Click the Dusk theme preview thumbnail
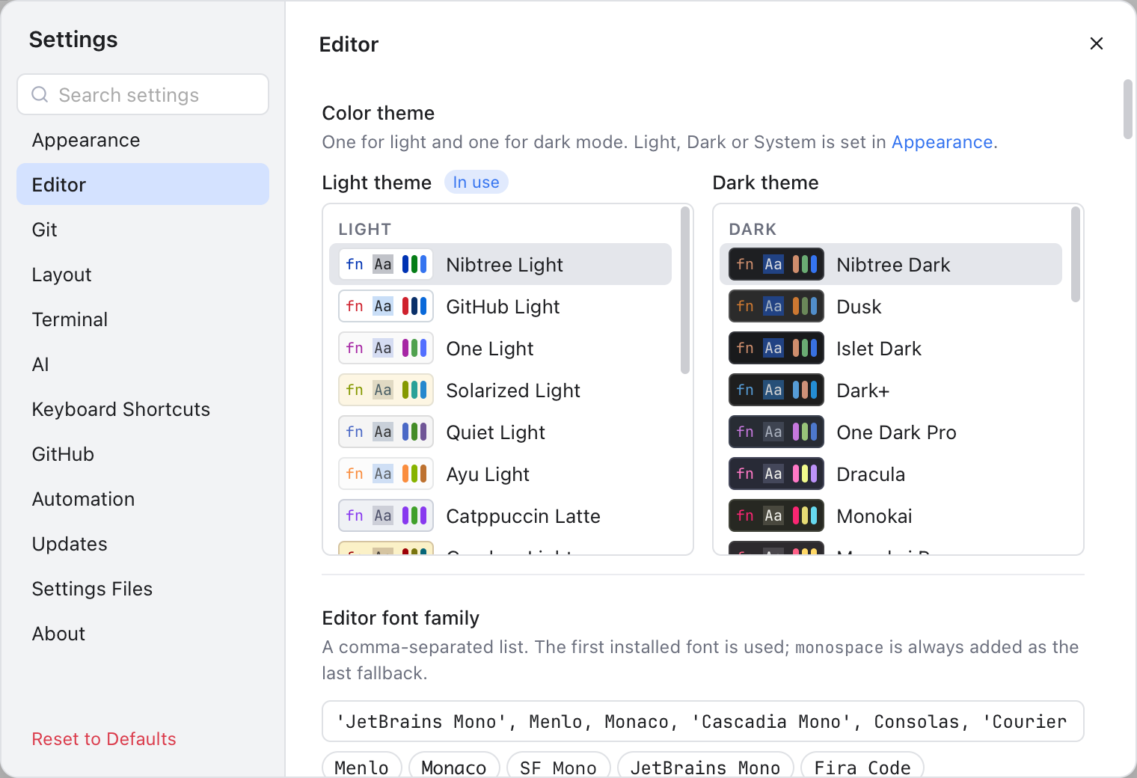Viewport: 1137px width, 778px height. (776, 306)
